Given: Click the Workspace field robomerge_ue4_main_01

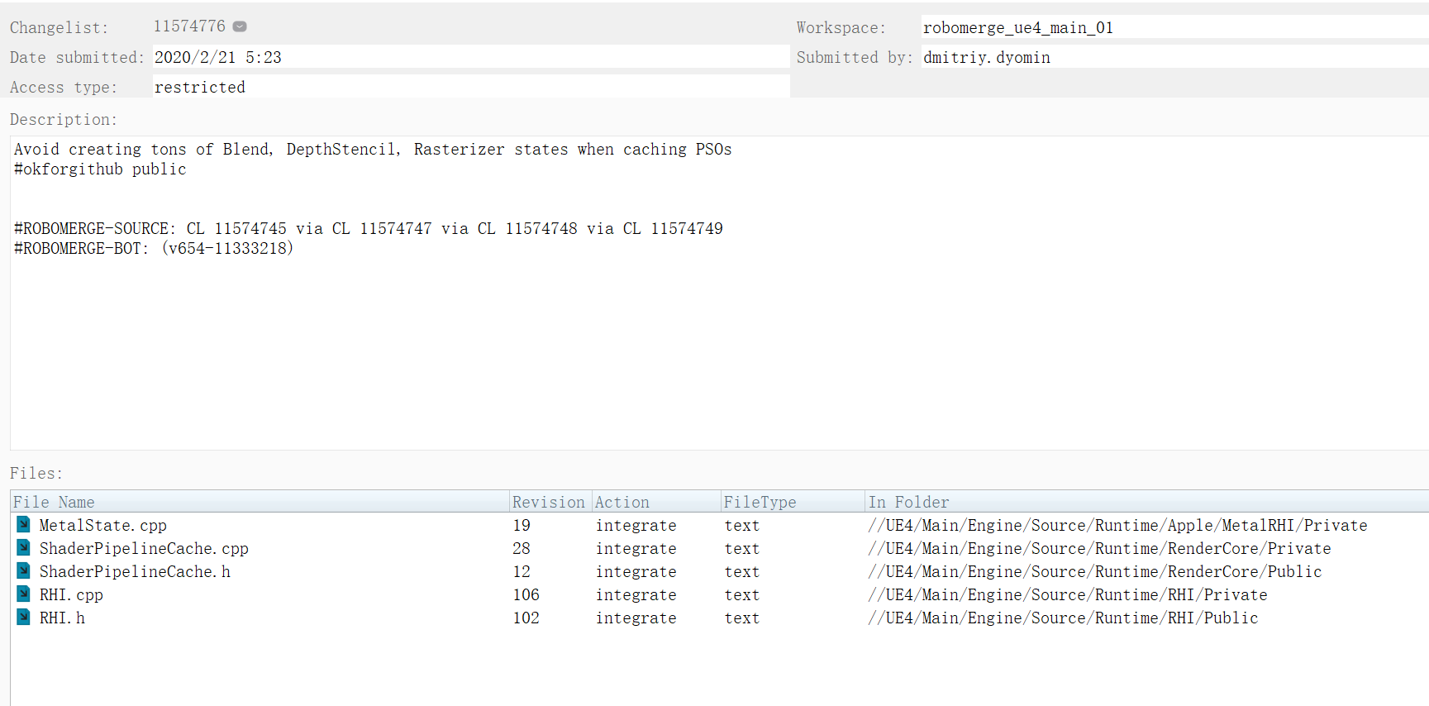Looking at the screenshot, I should point(1174,27).
